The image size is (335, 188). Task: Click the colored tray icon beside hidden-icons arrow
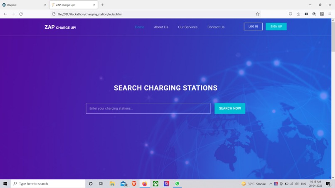(x=276, y=184)
